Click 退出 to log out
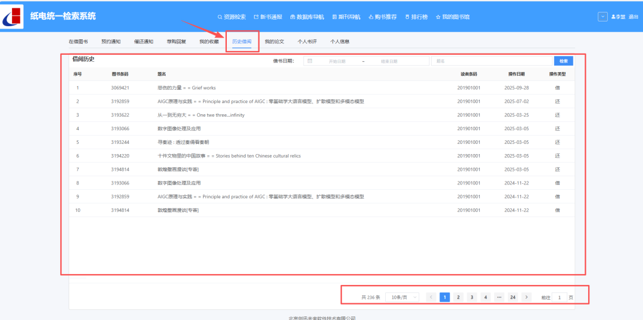 click(x=633, y=17)
